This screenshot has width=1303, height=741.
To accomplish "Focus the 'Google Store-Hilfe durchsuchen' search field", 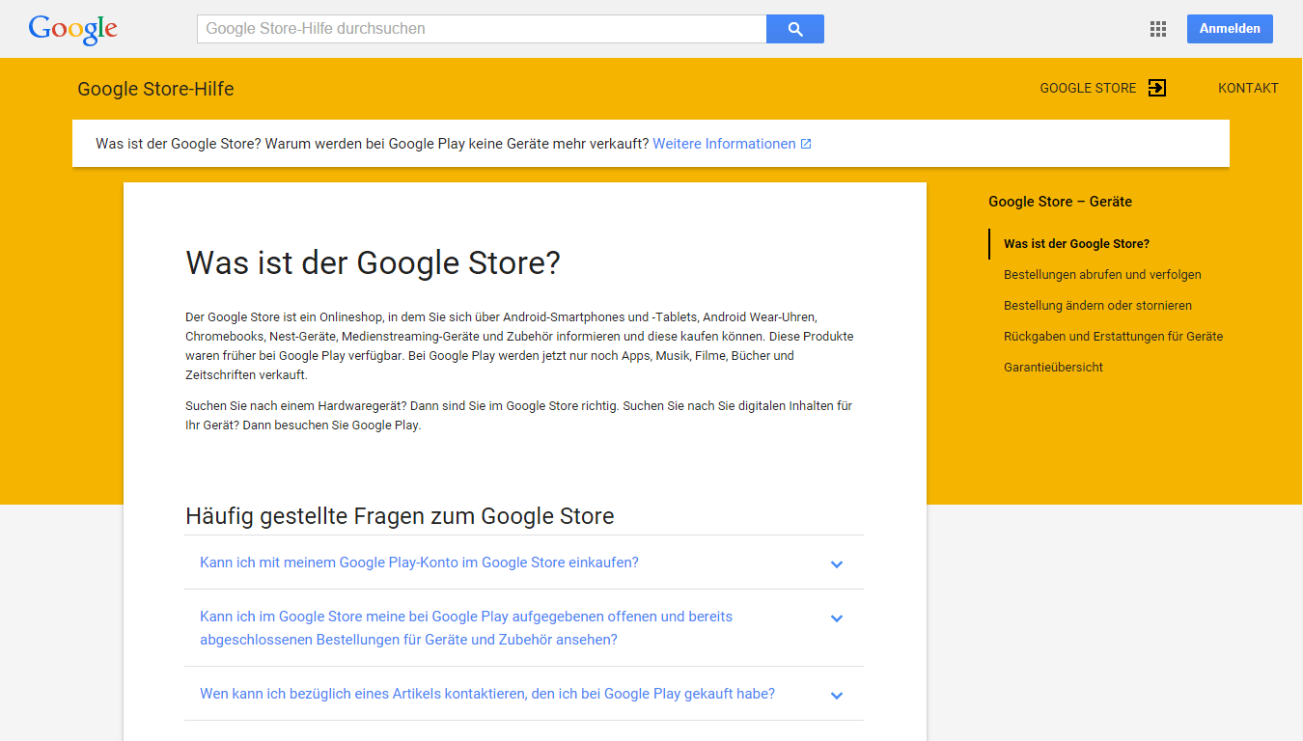I will coord(481,29).
